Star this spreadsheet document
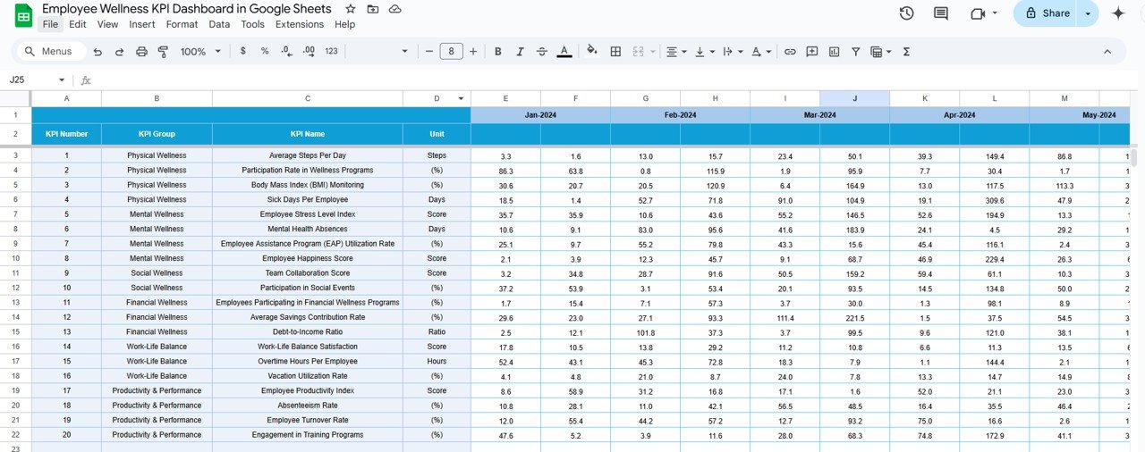Screen dimensions: 1145x452 [350, 9]
